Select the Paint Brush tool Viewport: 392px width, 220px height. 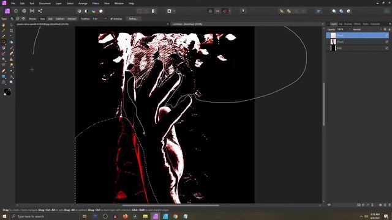(11, 48)
